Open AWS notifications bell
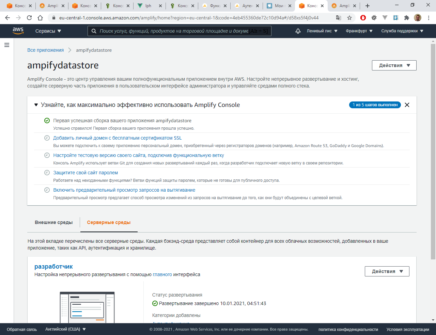This screenshot has height=335, width=436. 298,31
